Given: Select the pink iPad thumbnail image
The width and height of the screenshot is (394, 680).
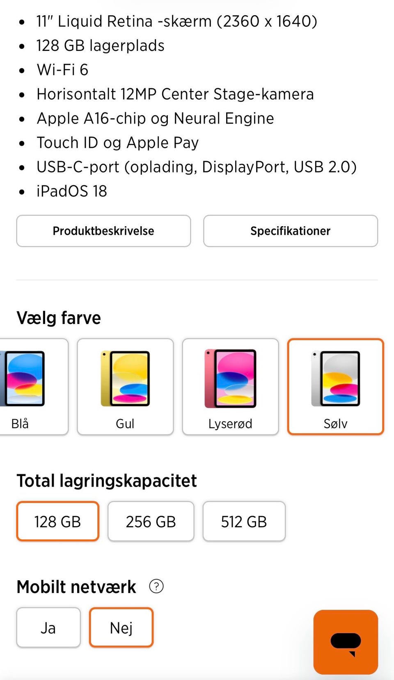Looking at the screenshot, I should click(x=230, y=379).
